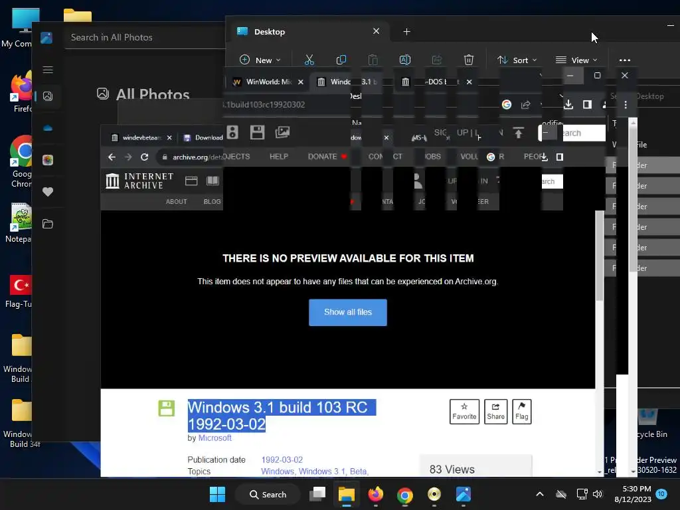Open Favorites heart icon in Photos sidebar
The image size is (680, 510).
click(x=48, y=192)
